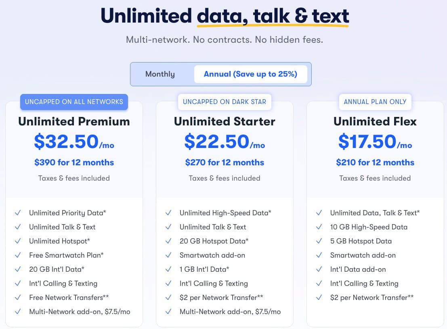This screenshot has height=329, width=447.
Task: Click checkmark beside 10 GB High-Speed Data
Action: pyautogui.click(x=319, y=227)
